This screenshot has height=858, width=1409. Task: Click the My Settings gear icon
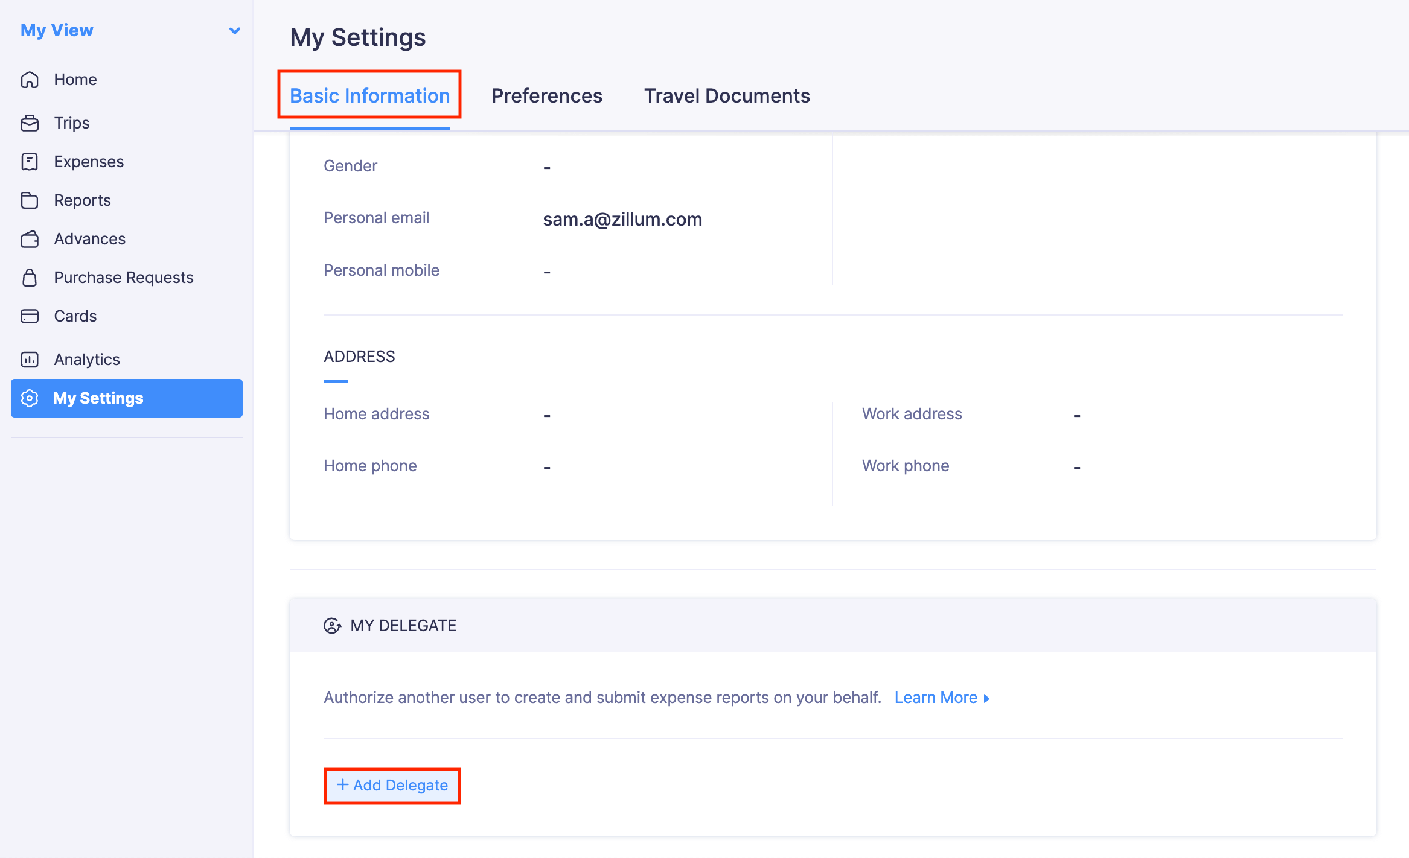pyautogui.click(x=30, y=398)
